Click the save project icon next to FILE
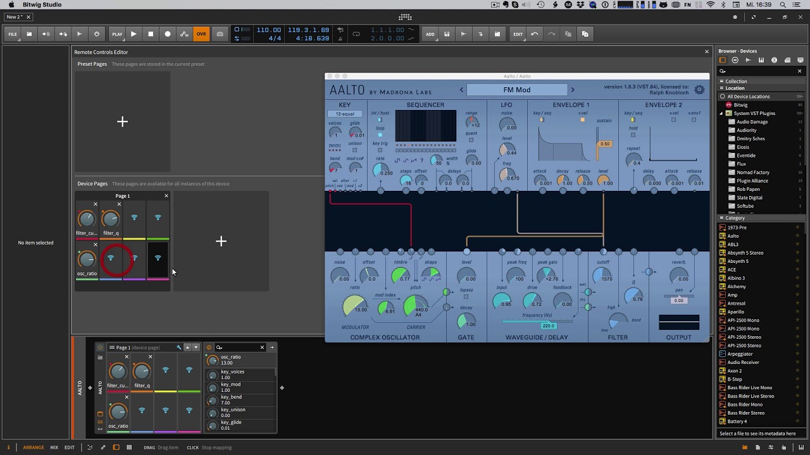The height and width of the screenshot is (455, 810). click(x=29, y=34)
